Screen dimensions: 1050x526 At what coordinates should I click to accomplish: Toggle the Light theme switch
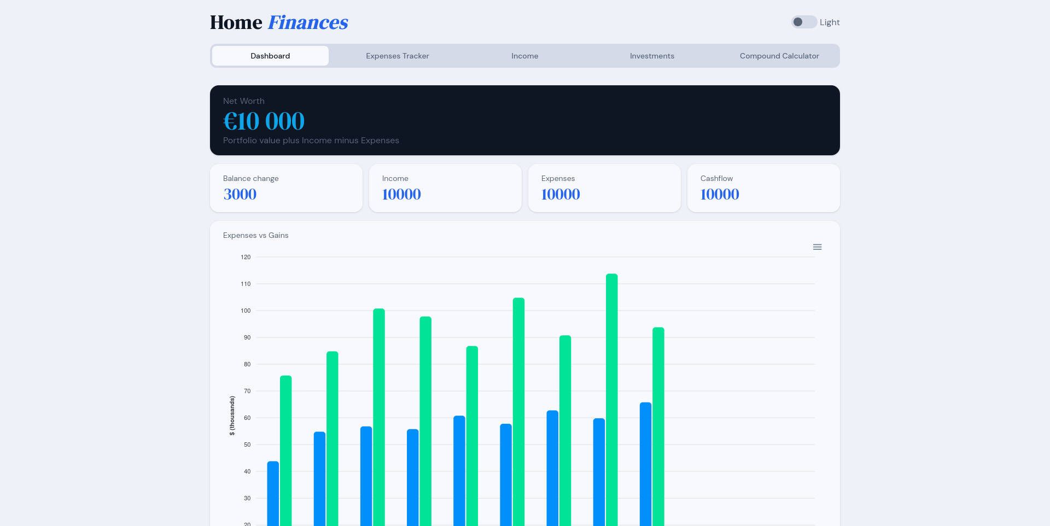804,22
